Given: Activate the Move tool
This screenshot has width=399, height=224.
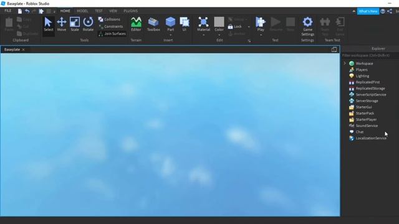Looking at the screenshot, I should click(62, 24).
